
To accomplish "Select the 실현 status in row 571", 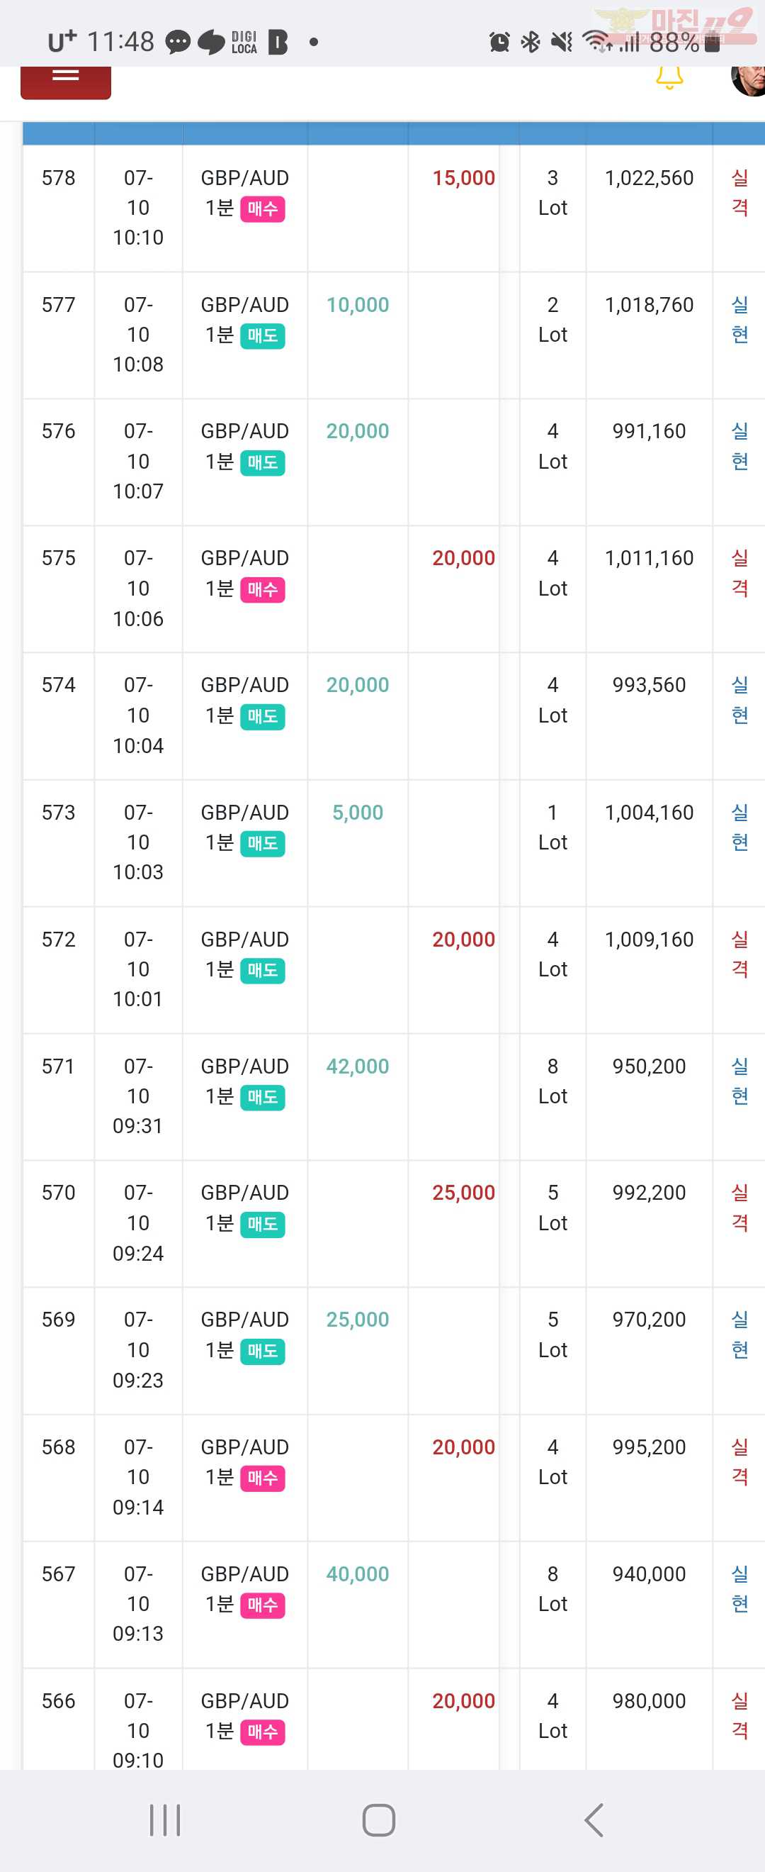I will click(x=739, y=1081).
